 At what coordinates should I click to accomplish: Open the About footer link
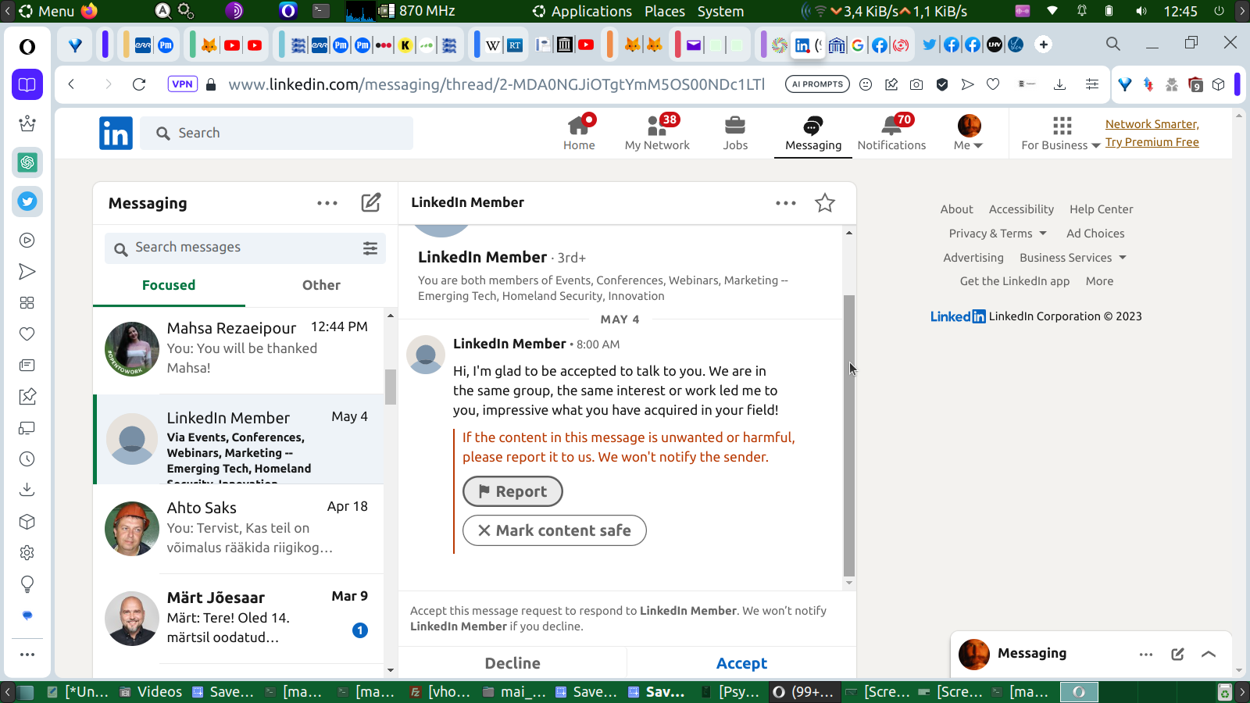point(956,209)
